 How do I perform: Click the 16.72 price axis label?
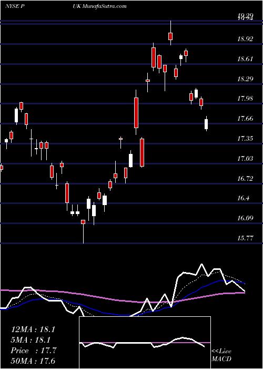pos(246,178)
